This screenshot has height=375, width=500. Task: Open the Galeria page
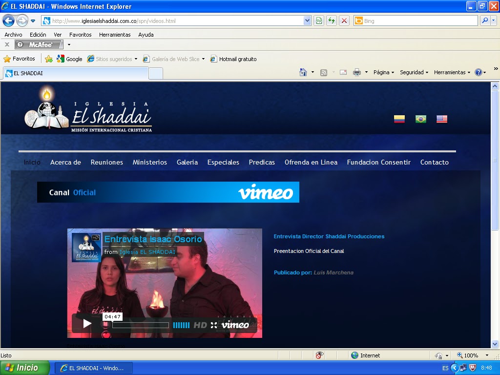[x=187, y=162]
